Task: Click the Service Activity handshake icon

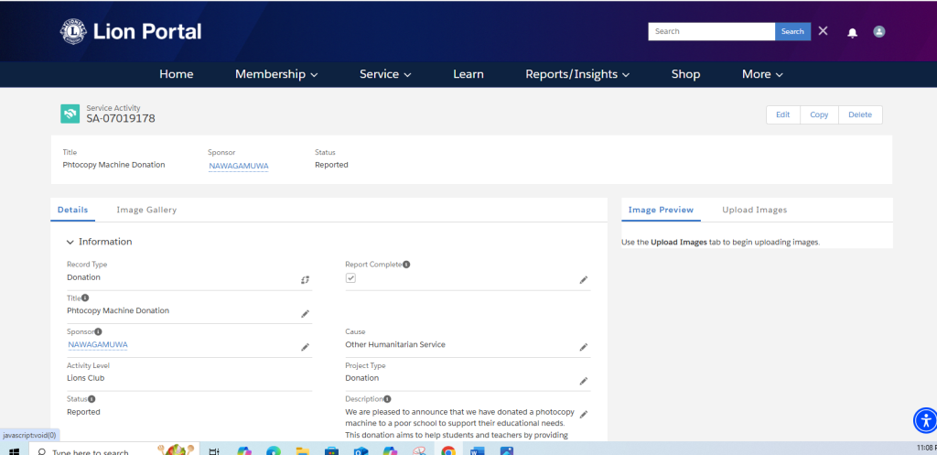Action: pos(70,114)
